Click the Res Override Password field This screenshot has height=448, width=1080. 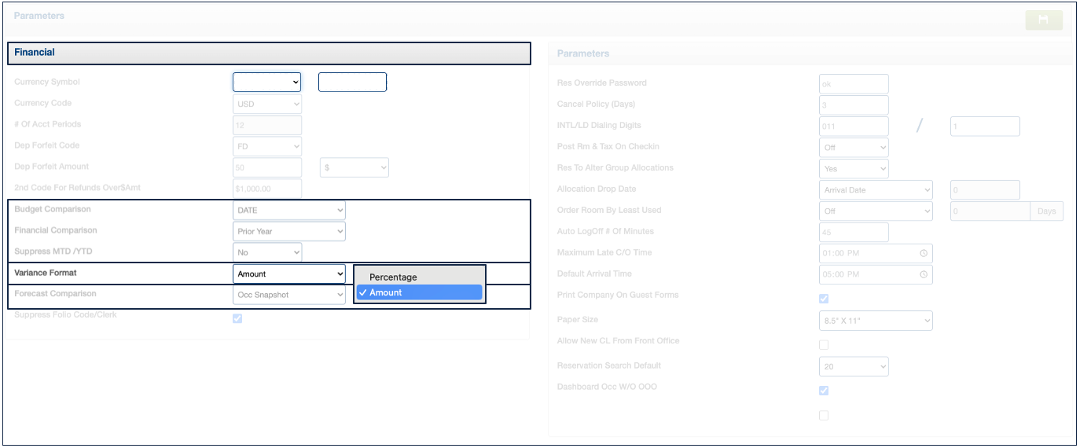pos(854,84)
